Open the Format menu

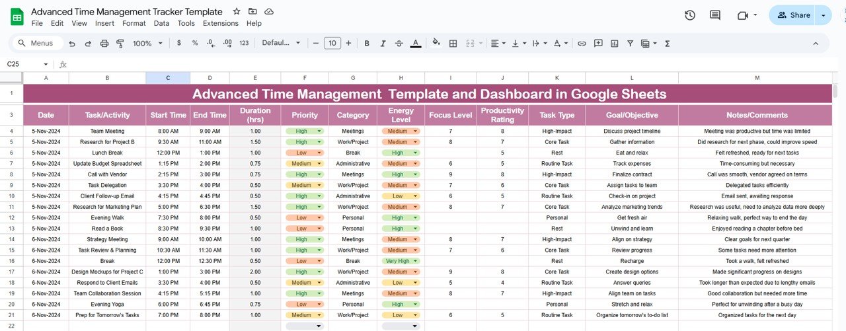[134, 23]
